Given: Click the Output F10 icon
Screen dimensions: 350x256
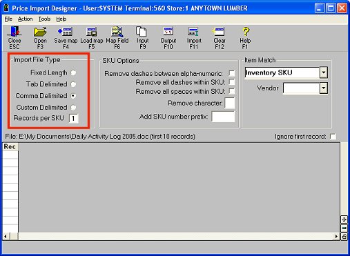Looking at the screenshot, I should 168,32.
